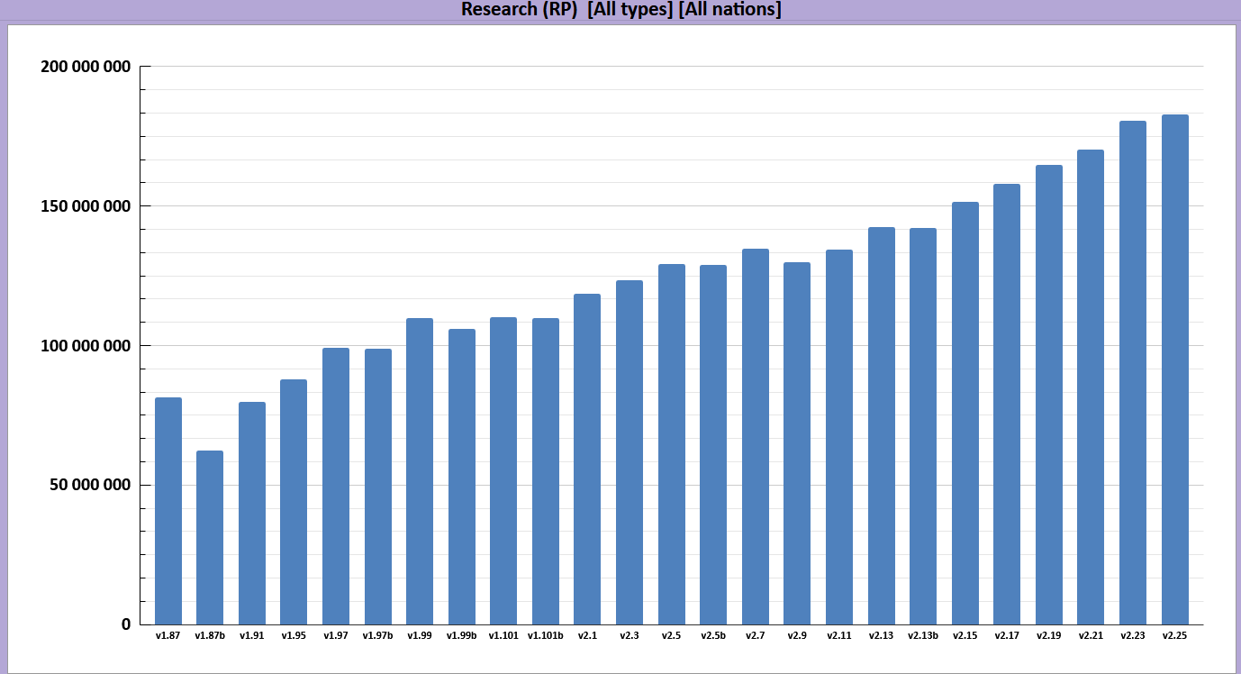Click the 'v2.13b' version label
The width and height of the screenshot is (1241, 674).
point(923,636)
